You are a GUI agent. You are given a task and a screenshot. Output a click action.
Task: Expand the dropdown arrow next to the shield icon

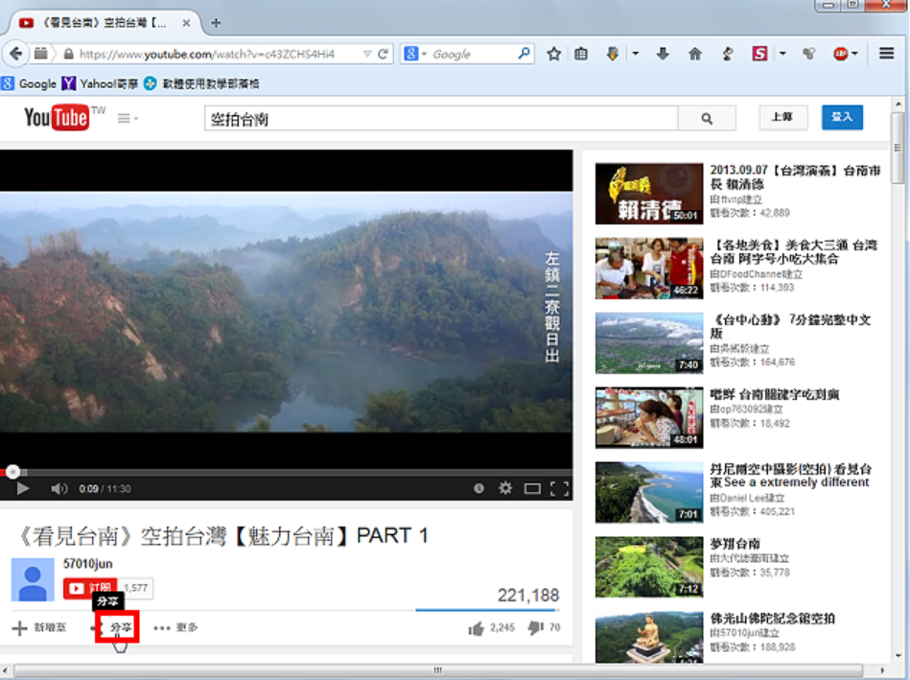coord(636,54)
